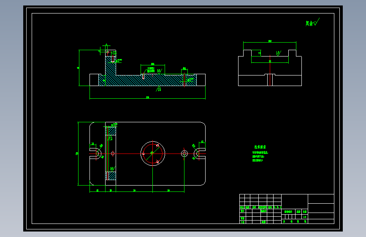Click the 工艺 cell in title block
This screenshot has height=237, width=366.
click(242, 222)
